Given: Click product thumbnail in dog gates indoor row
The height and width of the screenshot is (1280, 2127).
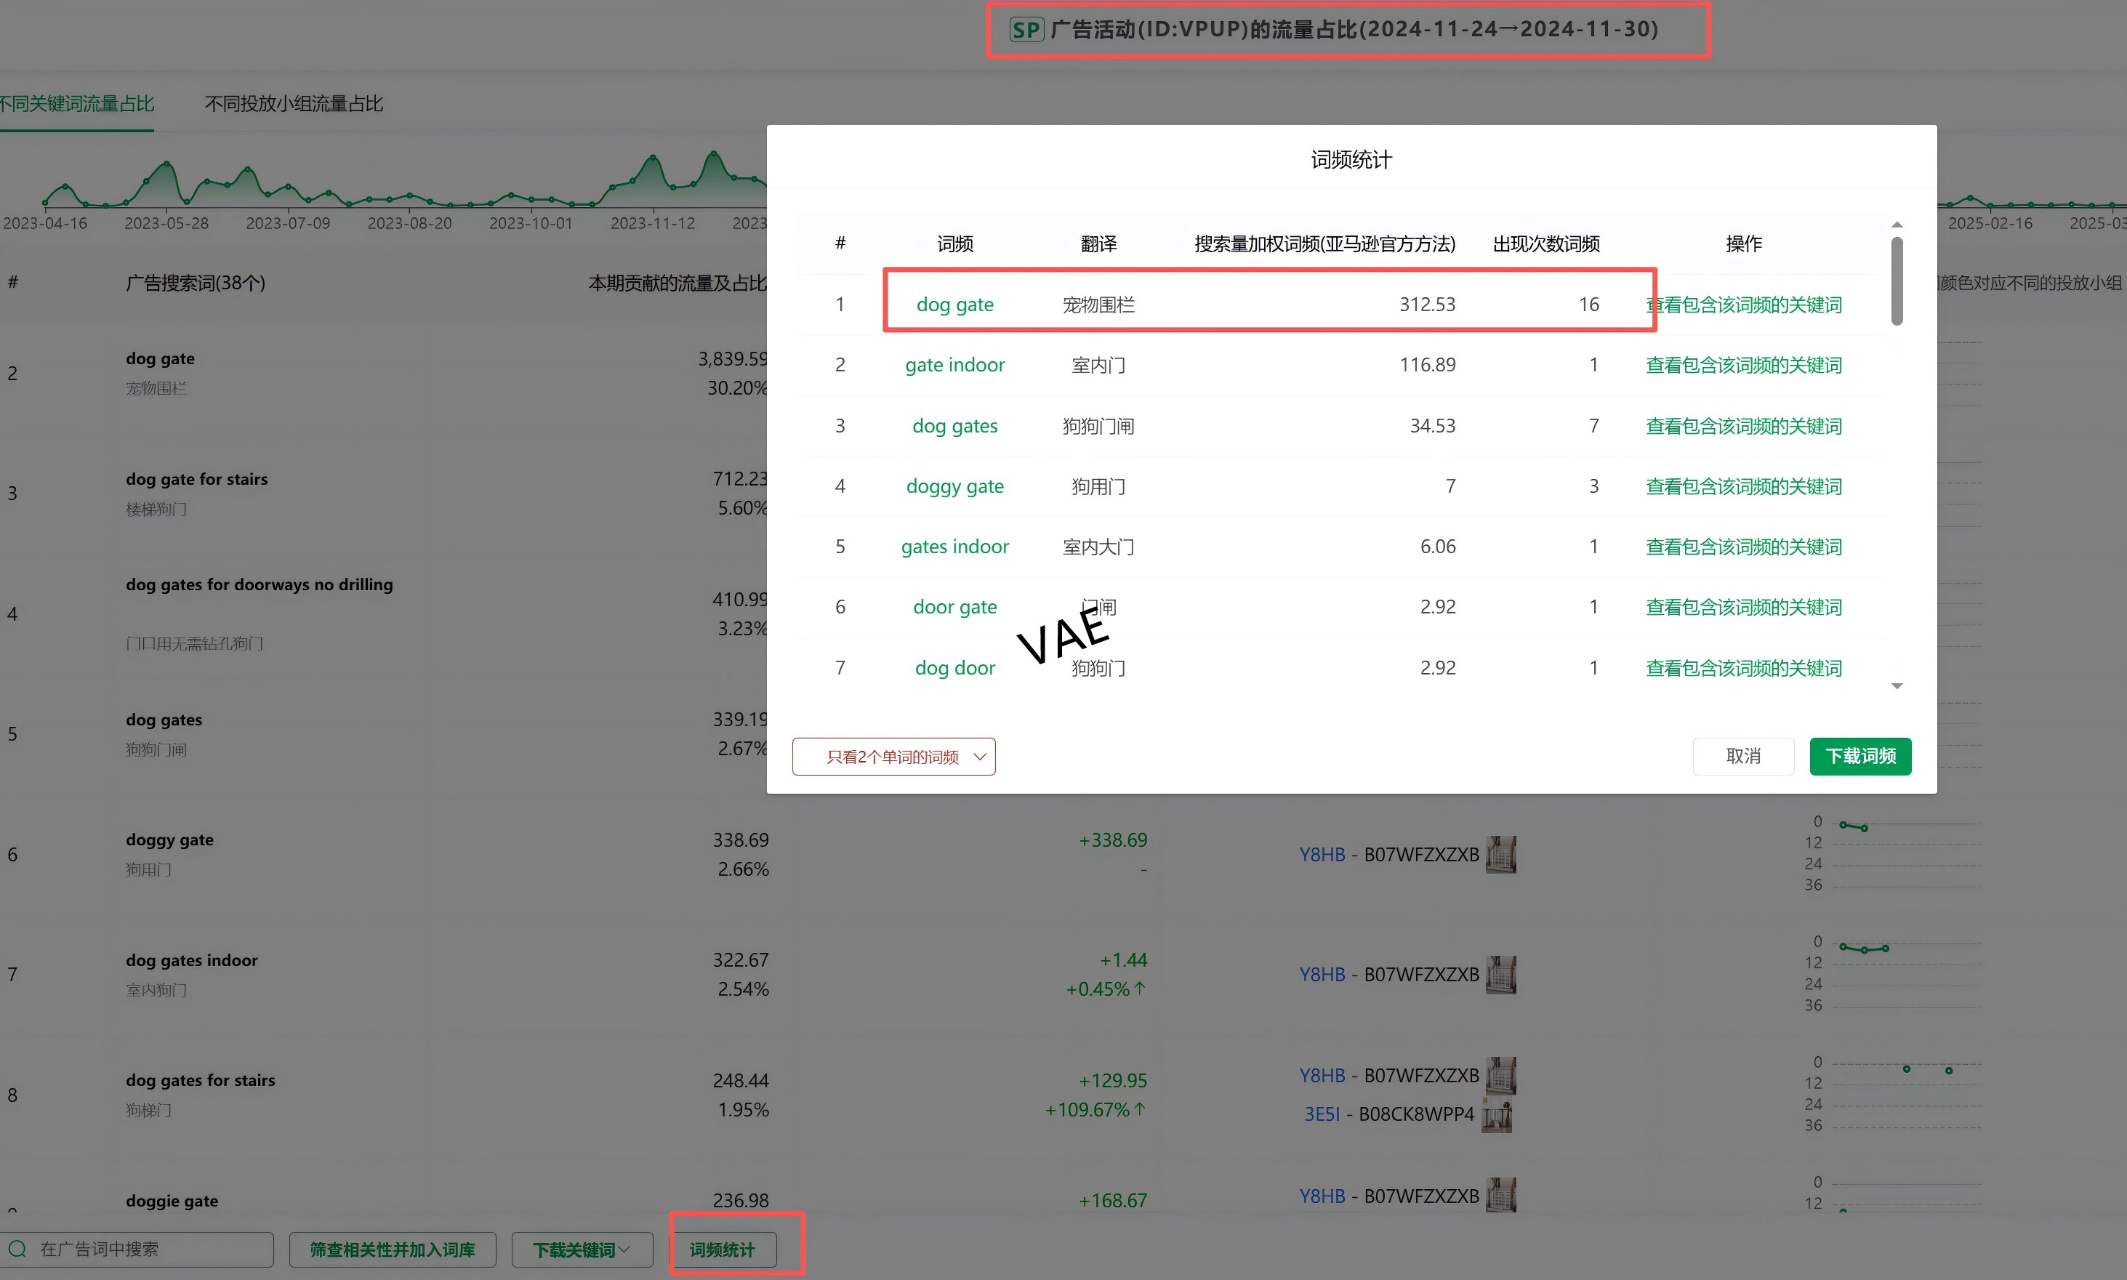Looking at the screenshot, I should click(1501, 974).
